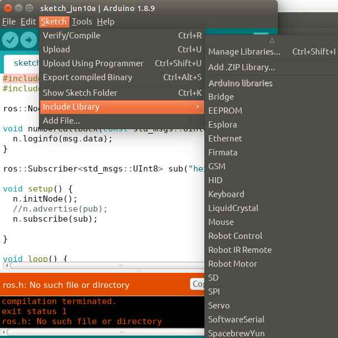This screenshot has height=338, width=338.
Task: Click the console horizontal scrollbar
Action: point(106,332)
